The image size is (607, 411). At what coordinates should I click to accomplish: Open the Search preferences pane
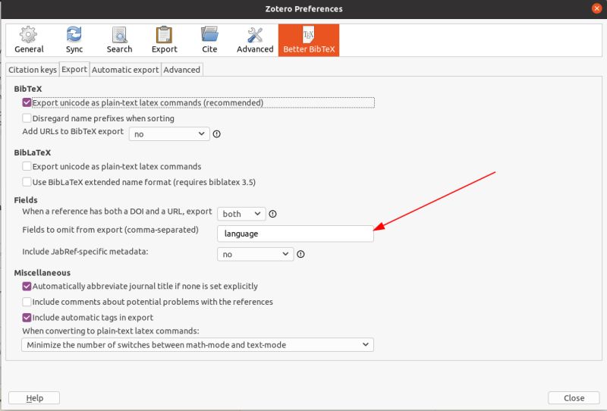[x=119, y=40]
